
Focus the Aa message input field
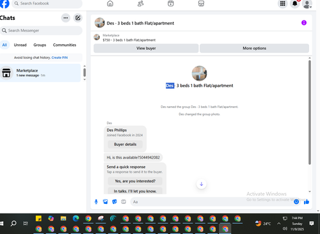[216, 201]
